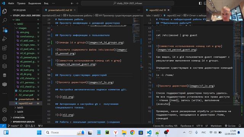The image size is (244, 137).
Task: Open more menu items ellipsis
Action: coord(53,3)
